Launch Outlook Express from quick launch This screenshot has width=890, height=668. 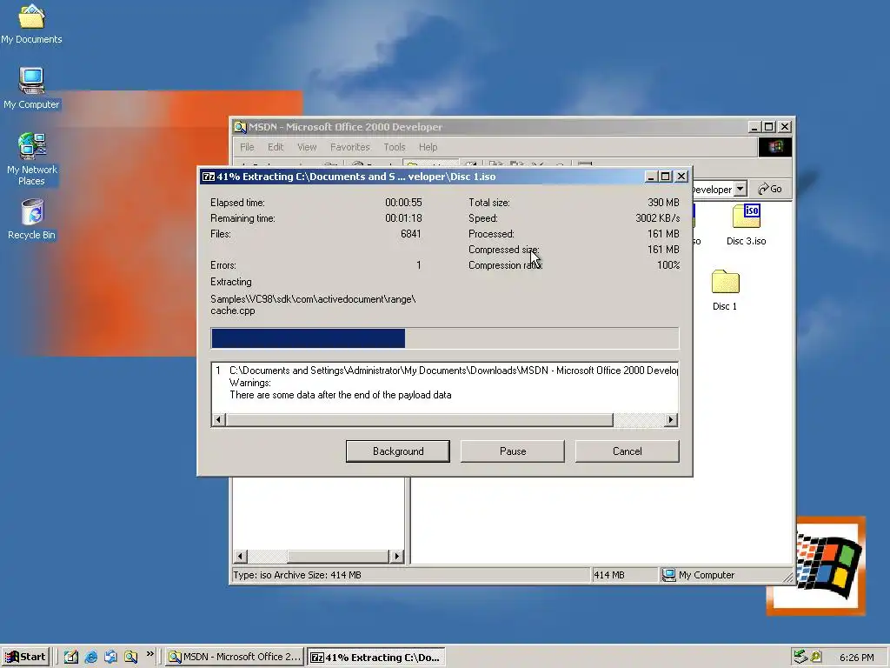coord(110,657)
